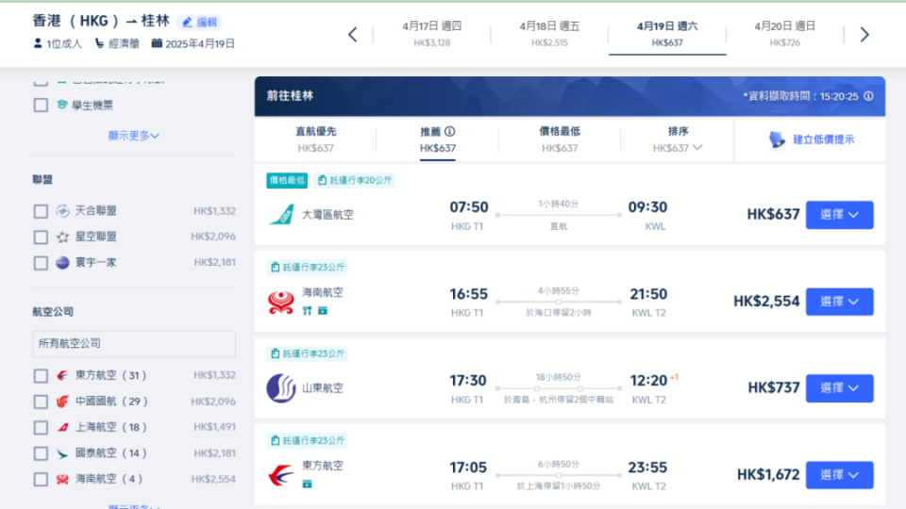Open the 排序 dropdown
Screen dimensions: 906x509
[678, 140]
